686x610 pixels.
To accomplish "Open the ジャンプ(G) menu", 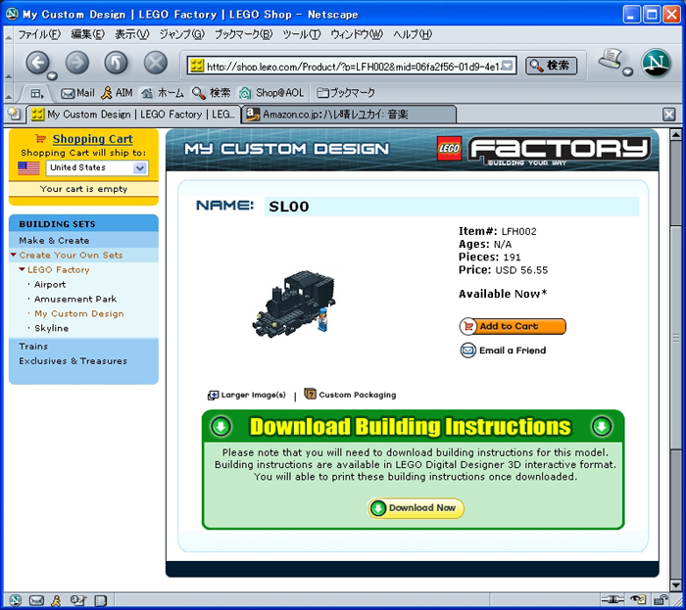I will (x=181, y=34).
